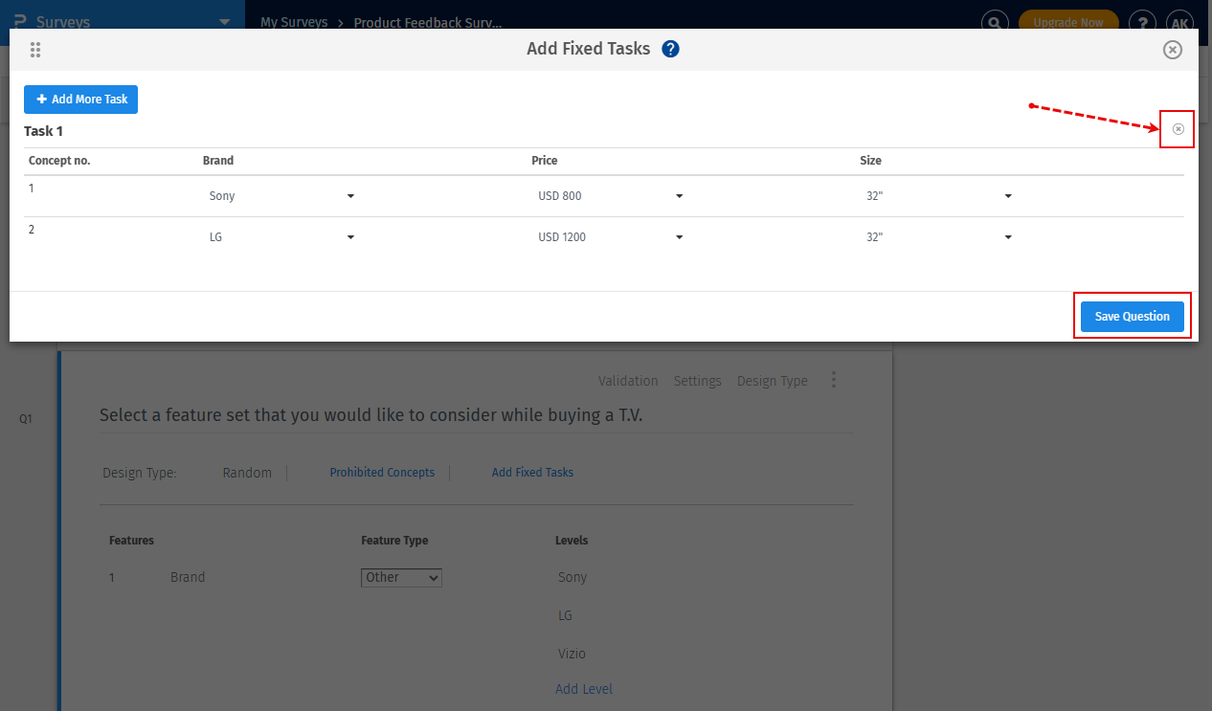Click the question mark help icon in navbar

(x=1142, y=21)
